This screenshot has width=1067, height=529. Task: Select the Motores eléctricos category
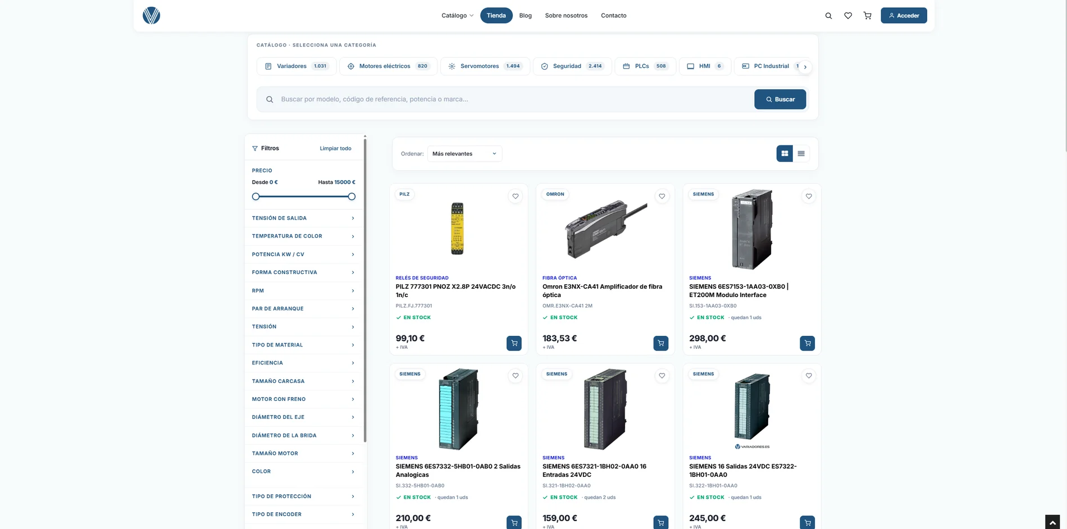[x=388, y=66]
